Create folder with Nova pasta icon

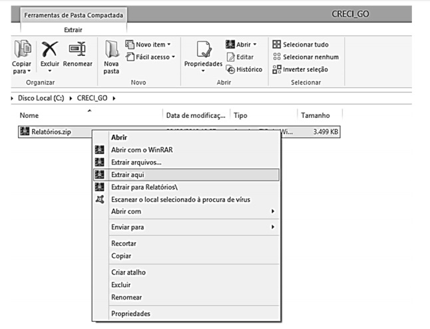(x=111, y=50)
